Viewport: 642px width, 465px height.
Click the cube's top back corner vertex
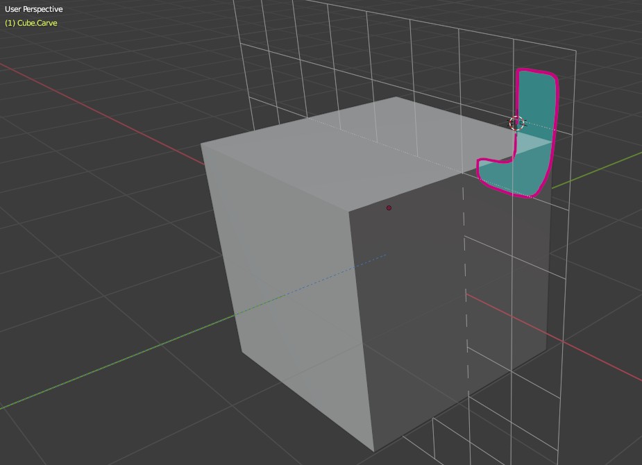[x=397, y=97]
